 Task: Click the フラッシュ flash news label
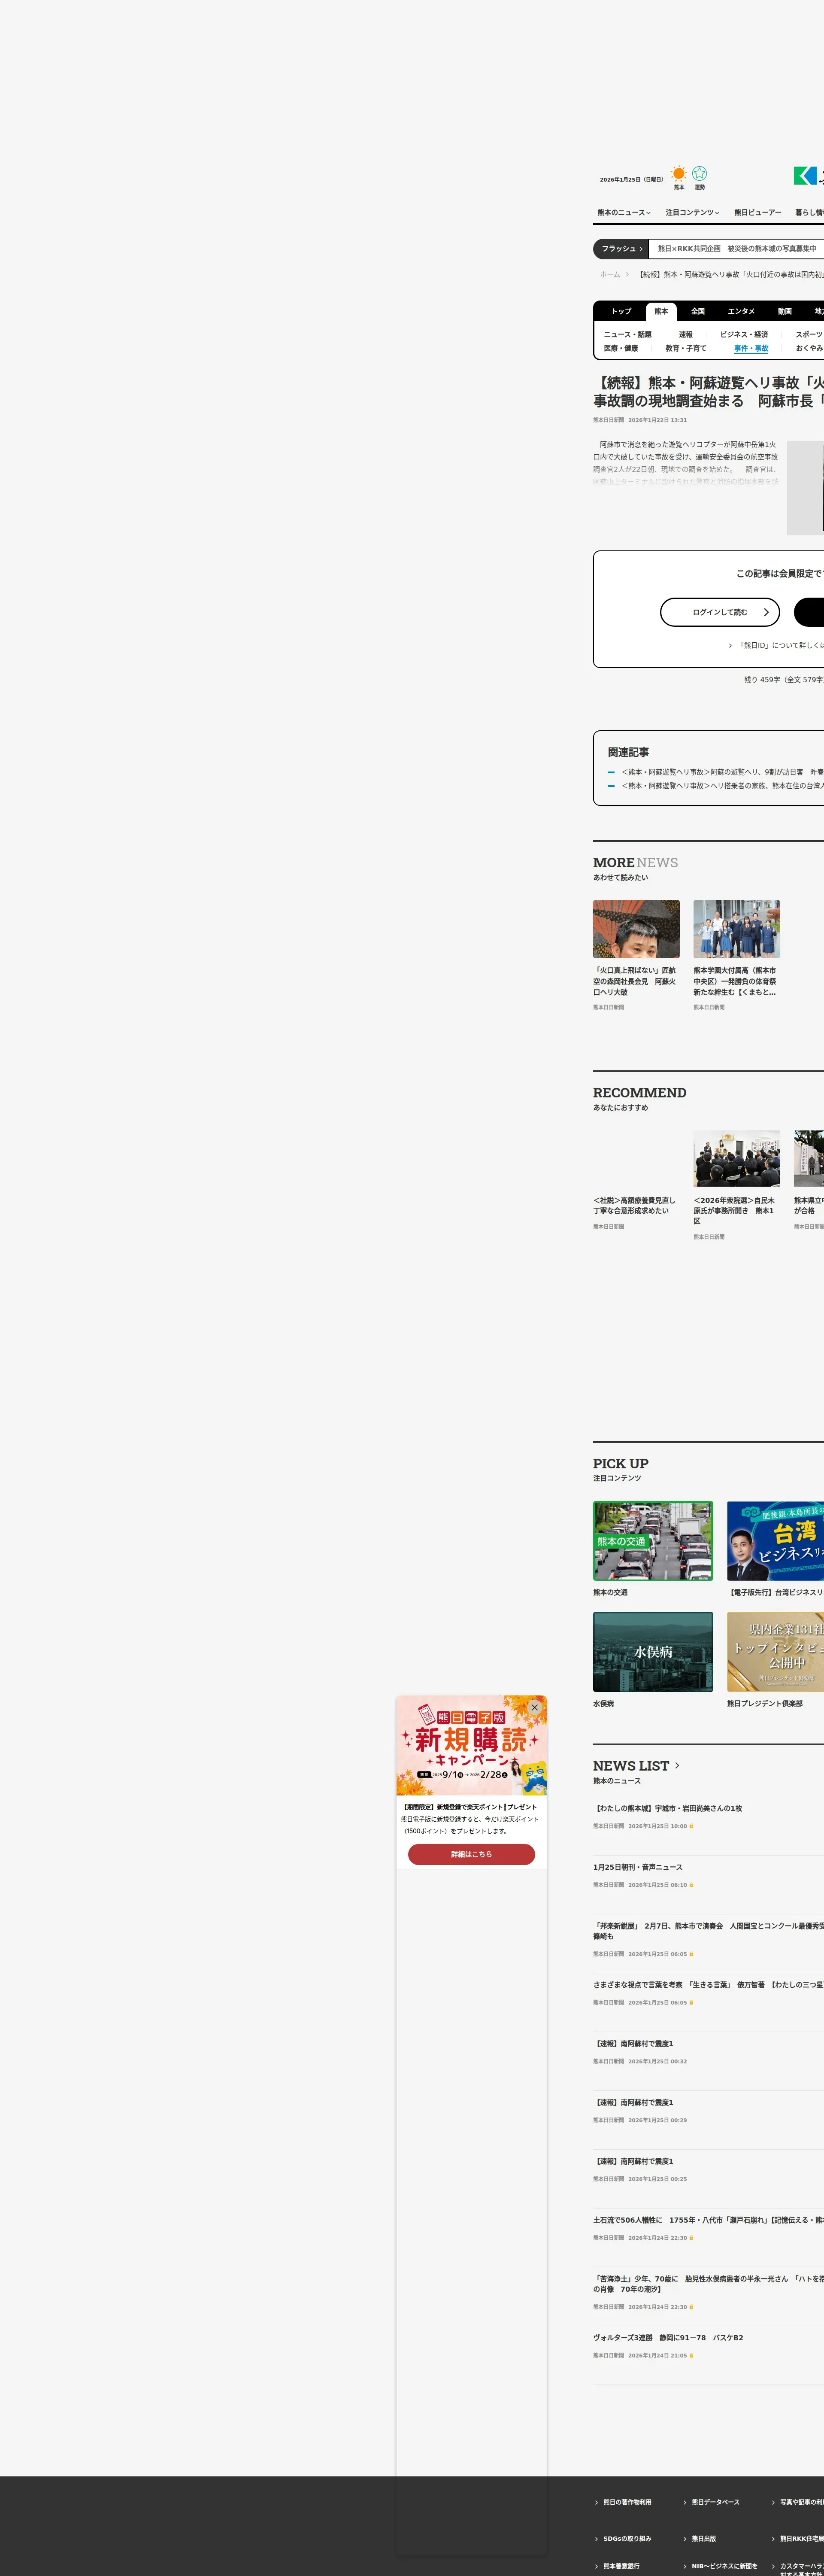[621, 249]
